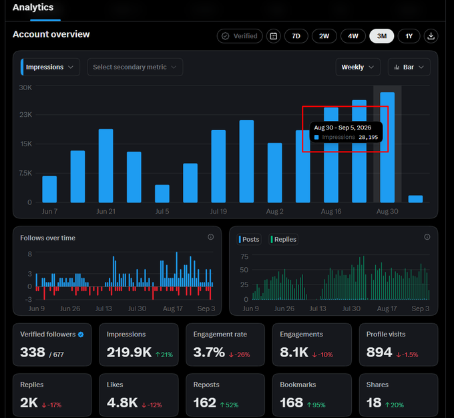Image resolution: width=454 pixels, height=418 pixels.
Task: Select the 4W time range
Action: click(353, 36)
